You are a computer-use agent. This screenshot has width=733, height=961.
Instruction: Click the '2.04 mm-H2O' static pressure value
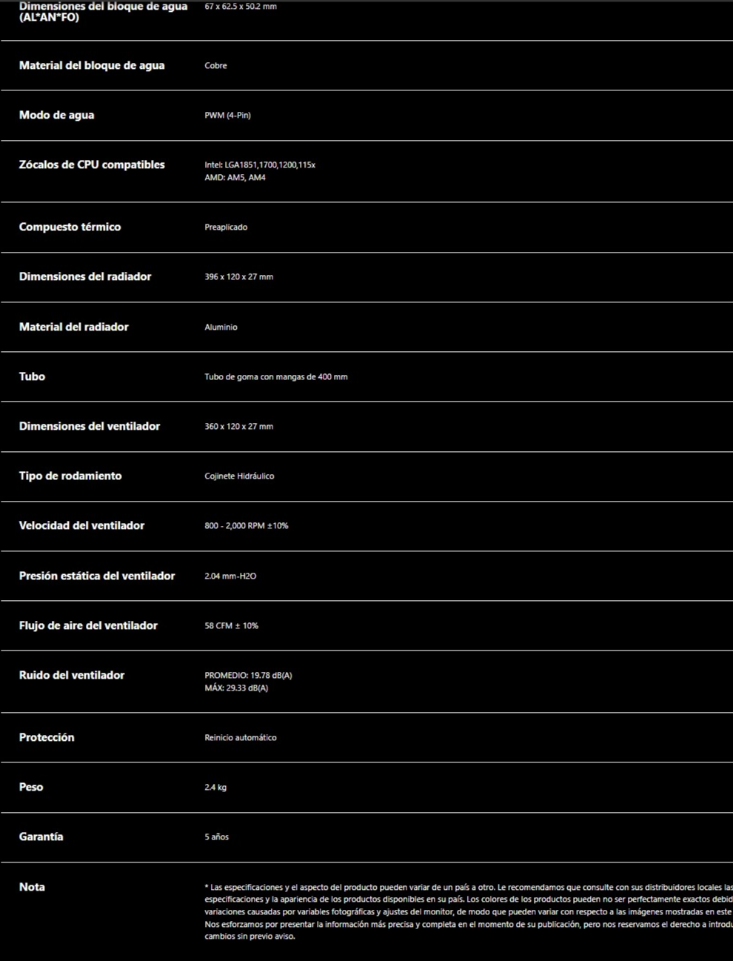230,576
